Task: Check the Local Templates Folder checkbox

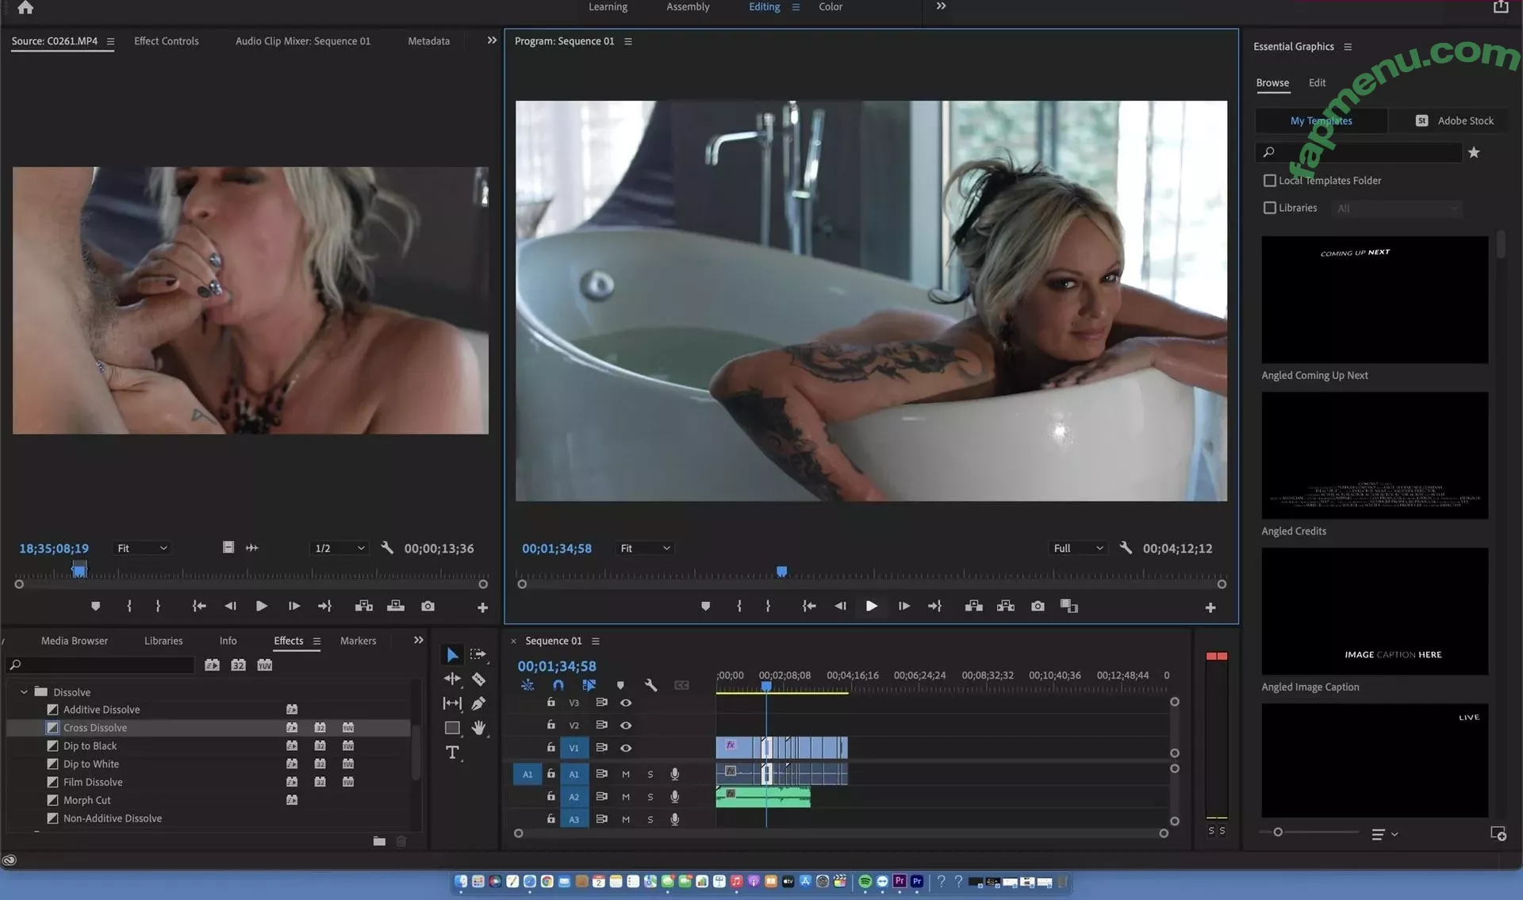Action: click(x=1269, y=181)
